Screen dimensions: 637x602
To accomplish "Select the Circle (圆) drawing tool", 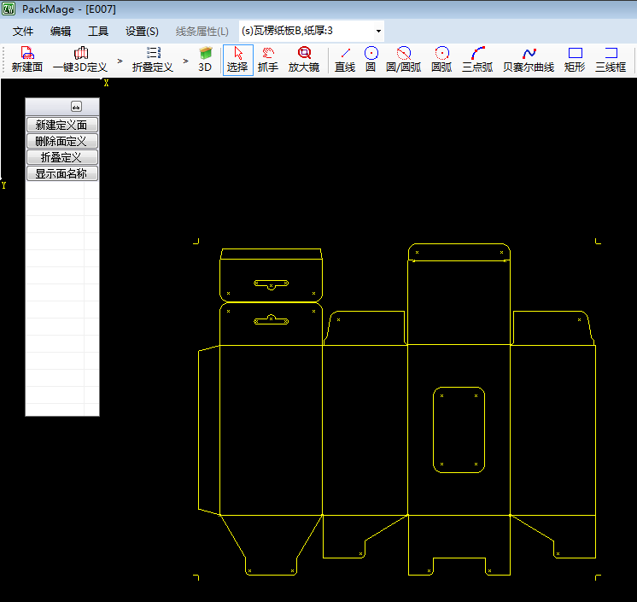I will [x=371, y=60].
